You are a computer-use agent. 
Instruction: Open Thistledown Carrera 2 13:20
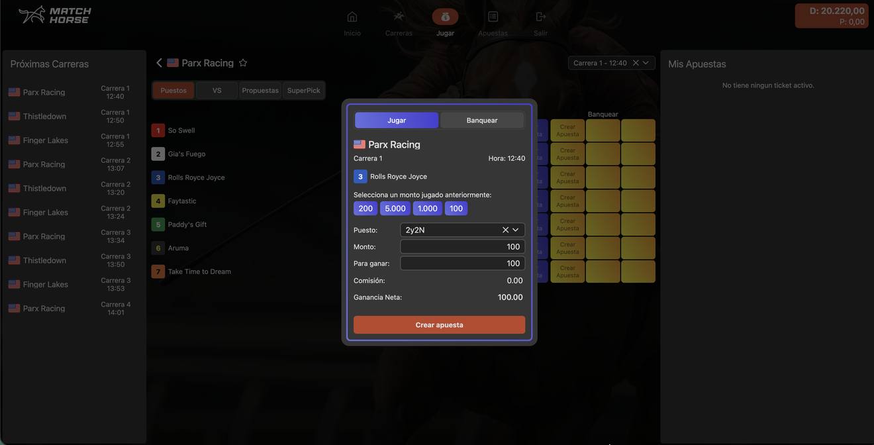(x=73, y=188)
